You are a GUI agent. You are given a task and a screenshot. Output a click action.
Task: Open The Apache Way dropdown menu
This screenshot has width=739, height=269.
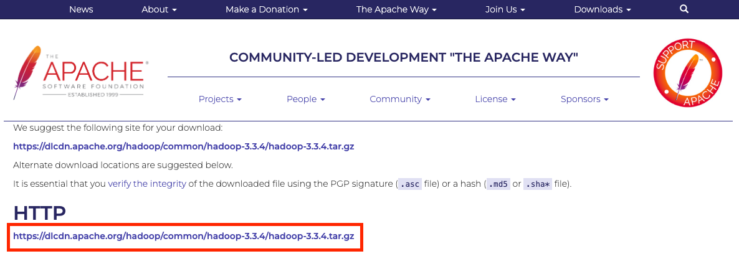click(x=396, y=9)
